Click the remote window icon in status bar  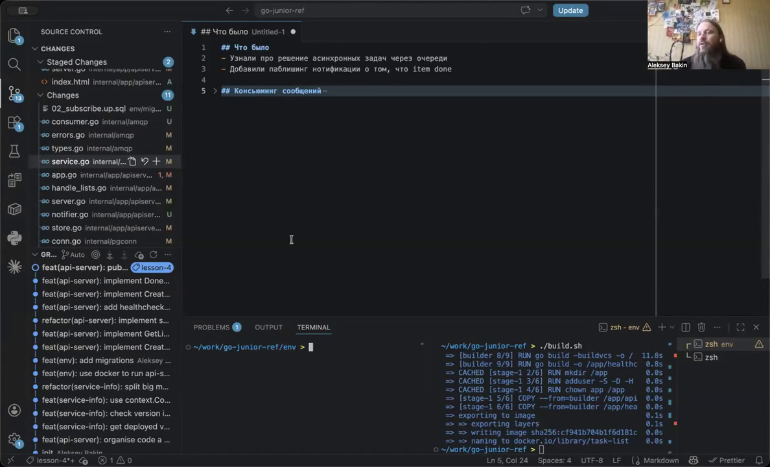[11, 461]
